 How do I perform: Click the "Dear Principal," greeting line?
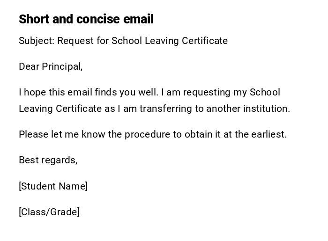pyautogui.click(x=51, y=66)
